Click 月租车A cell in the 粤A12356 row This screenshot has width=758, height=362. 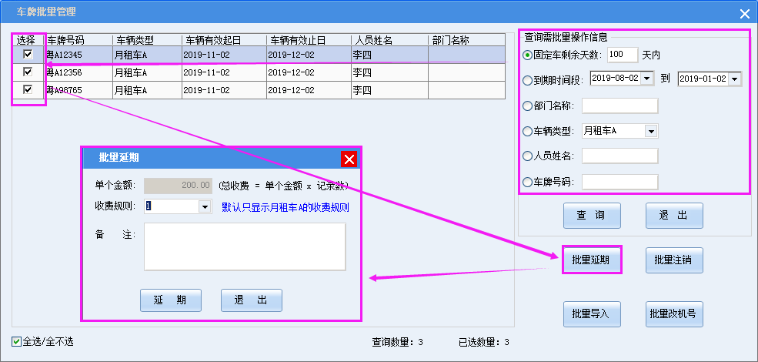[147, 72]
